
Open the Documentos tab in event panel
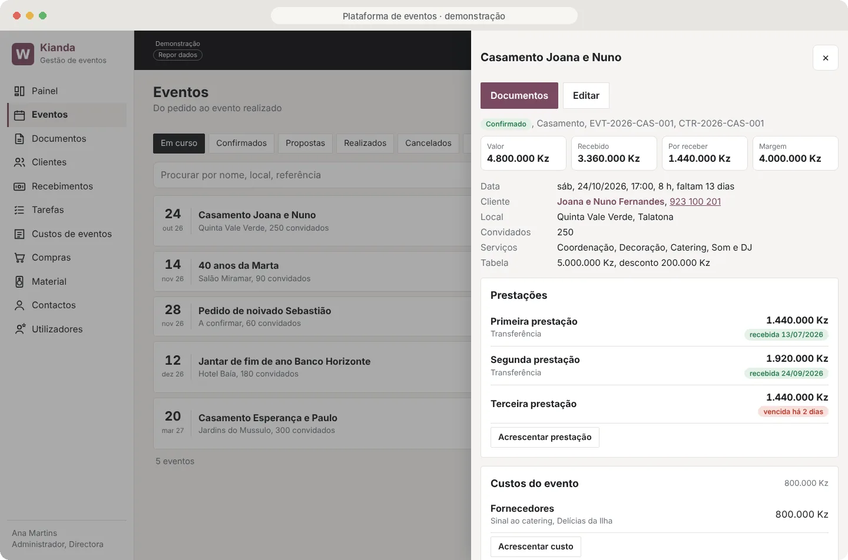519,96
